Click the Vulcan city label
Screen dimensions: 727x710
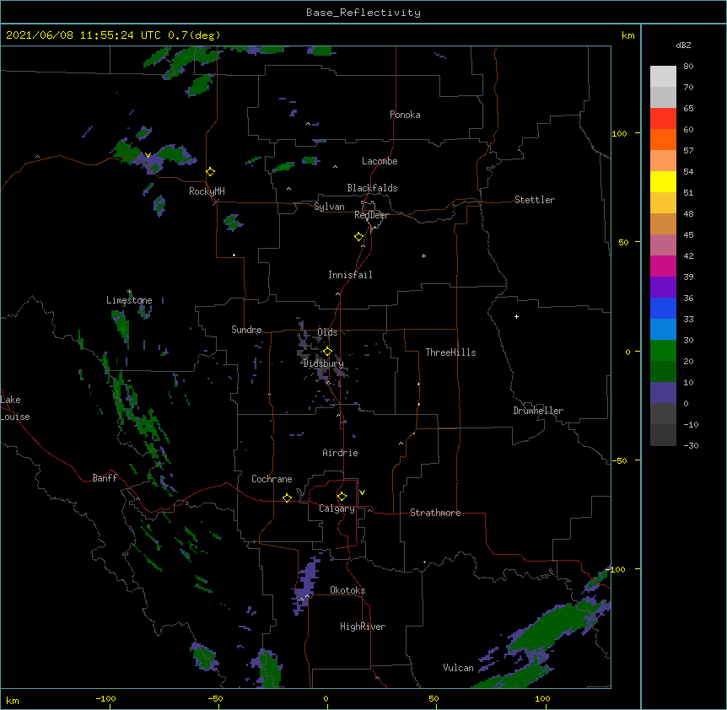coord(458,668)
